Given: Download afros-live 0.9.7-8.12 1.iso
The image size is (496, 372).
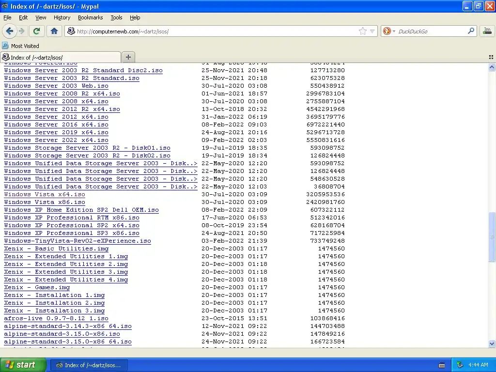Looking at the screenshot, I should coord(56,318).
